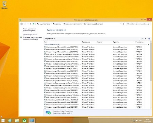This screenshot has width=153, height=123.
Task: Open address bar history dropdown
Action: click(x=121, y=24)
